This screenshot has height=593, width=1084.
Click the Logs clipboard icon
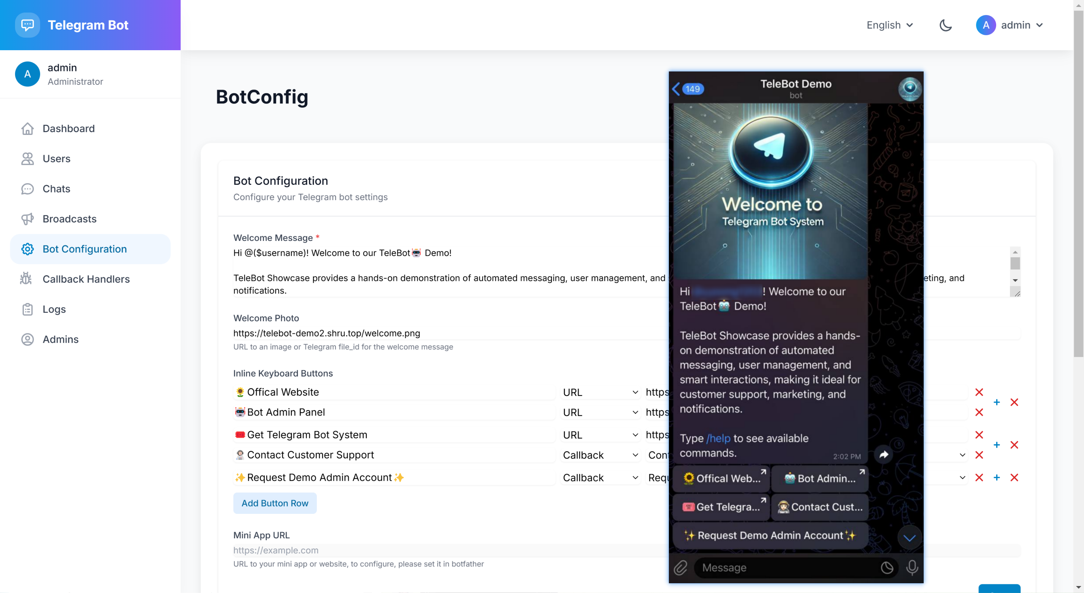pos(27,309)
